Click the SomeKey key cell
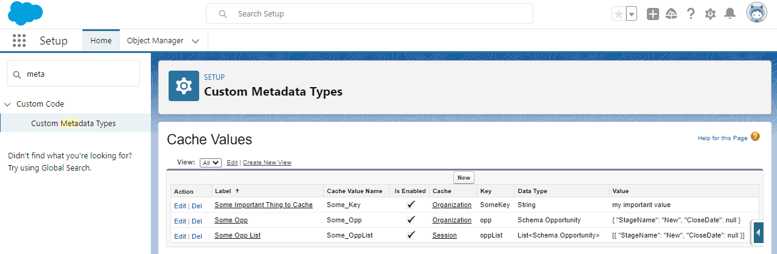777x254 pixels. coord(495,205)
